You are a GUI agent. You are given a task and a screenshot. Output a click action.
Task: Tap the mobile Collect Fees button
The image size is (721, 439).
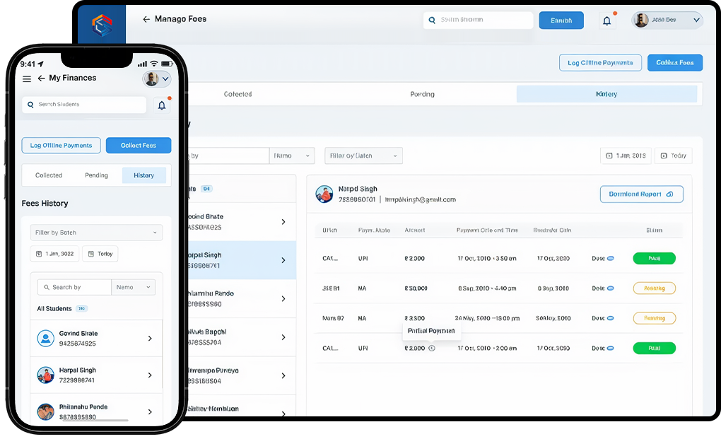point(139,146)
